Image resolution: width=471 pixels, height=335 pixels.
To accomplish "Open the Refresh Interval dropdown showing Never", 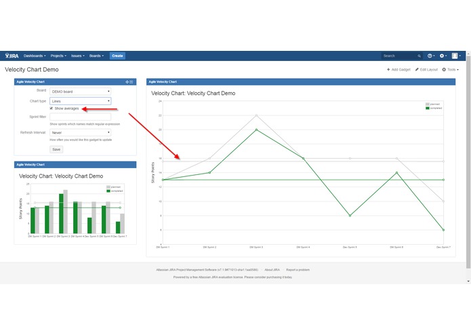I will click(80, 132).
